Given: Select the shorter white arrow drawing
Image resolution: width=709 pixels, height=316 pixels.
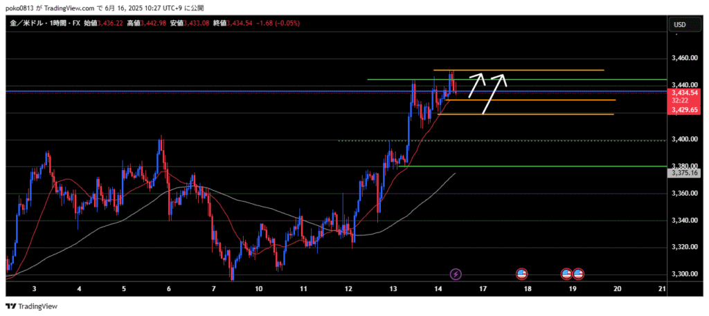Looking at the screenshot, I should (476, 85).
